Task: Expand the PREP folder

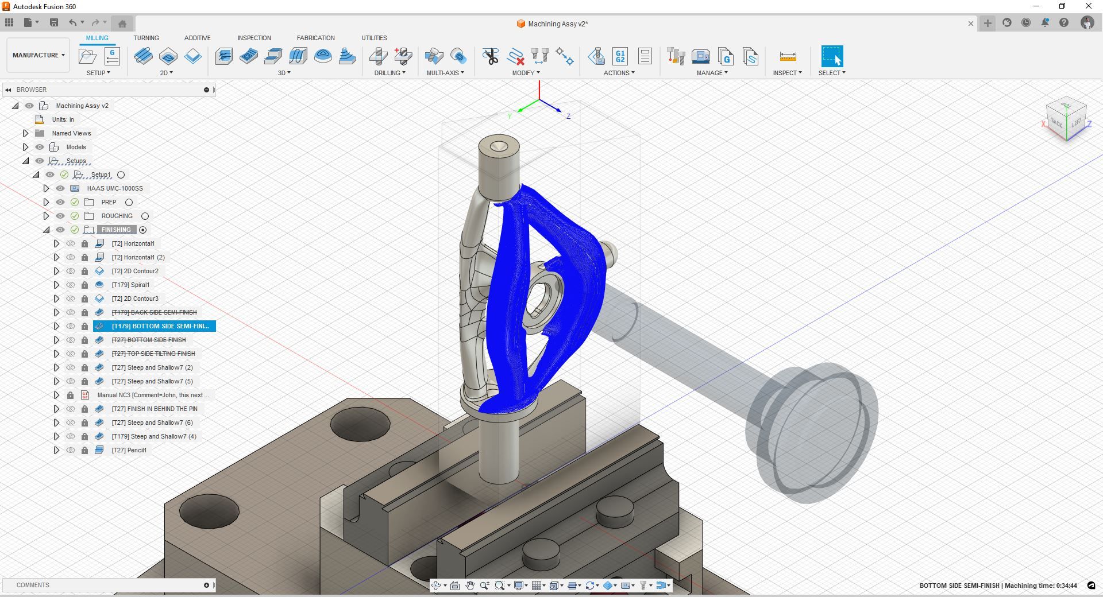Action: (46, 202)
